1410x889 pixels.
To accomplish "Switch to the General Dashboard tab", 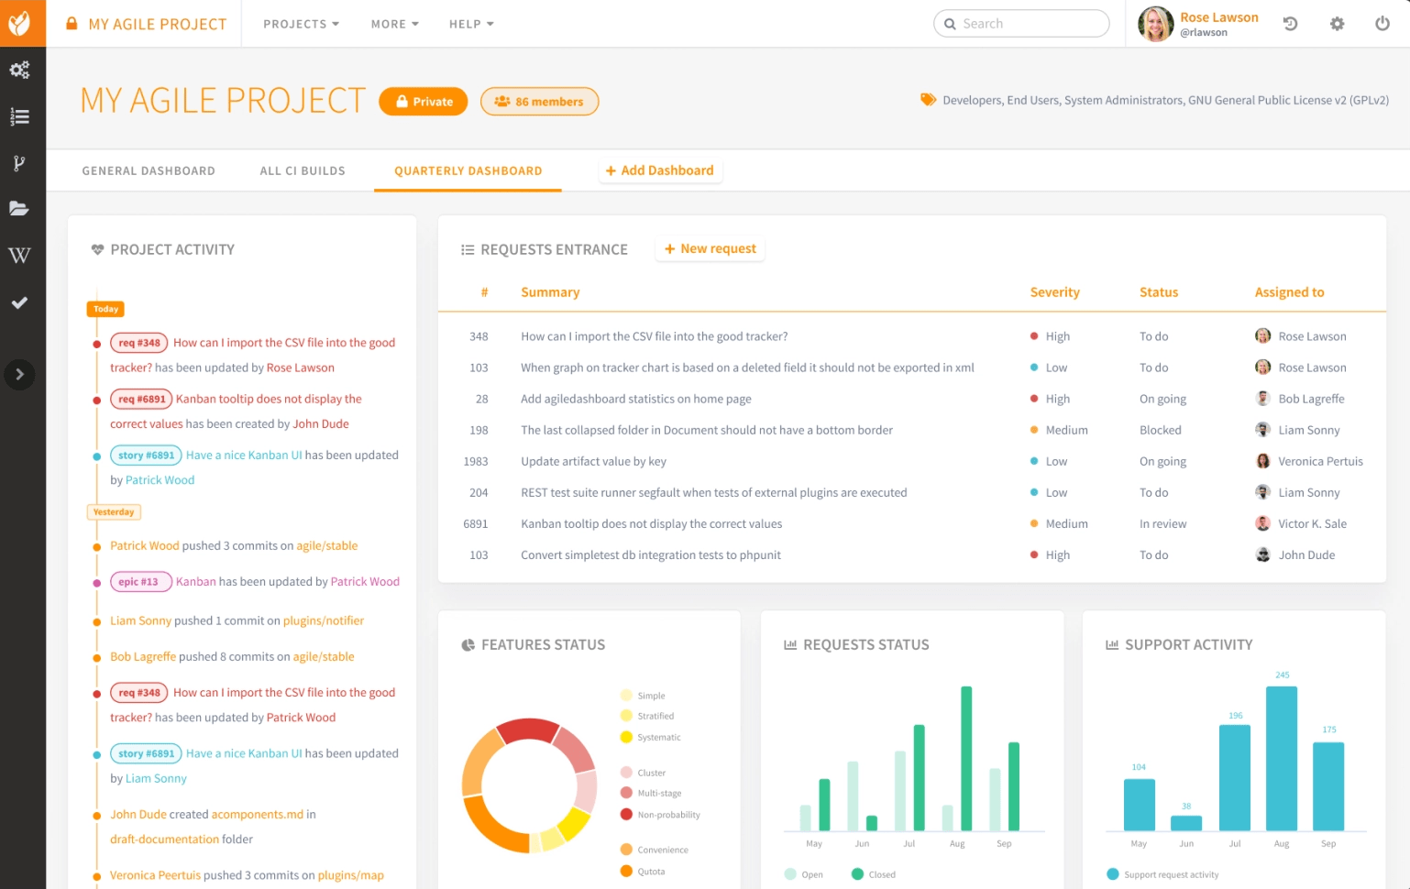I will [148, 170].
